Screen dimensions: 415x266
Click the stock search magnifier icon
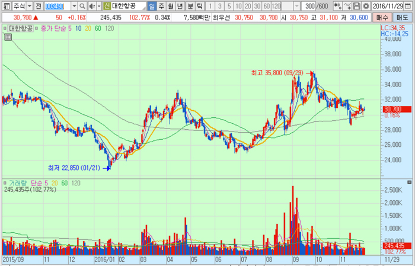tap(82, 6)
